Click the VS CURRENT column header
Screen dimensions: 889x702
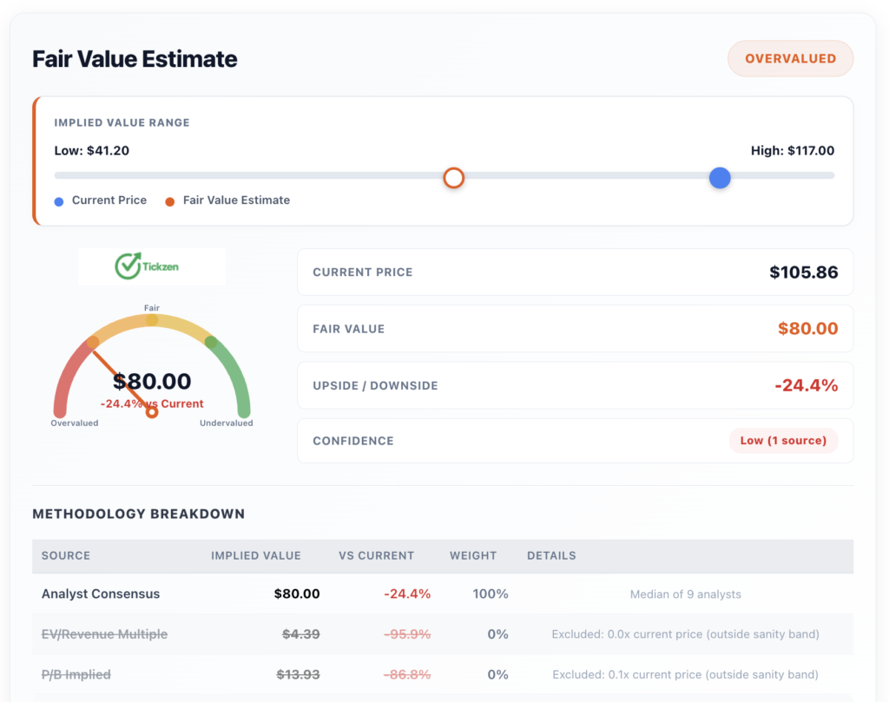click(377, 556)
